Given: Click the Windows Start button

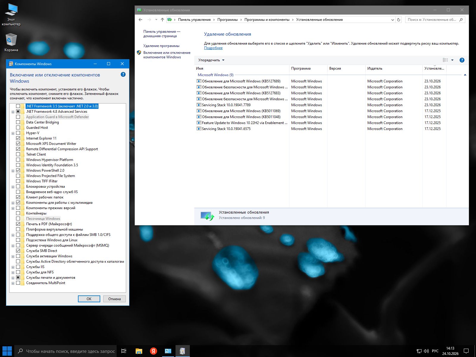Looking at the screenshot, I should tap(7, 351).
